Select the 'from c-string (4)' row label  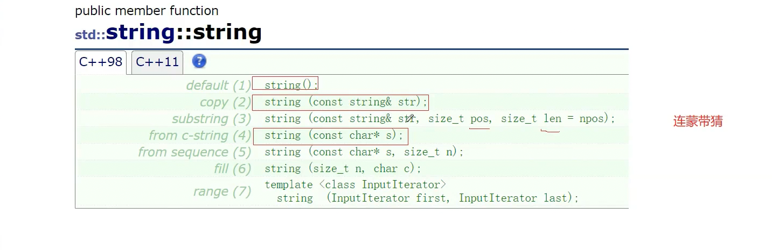tap(200, 135)
